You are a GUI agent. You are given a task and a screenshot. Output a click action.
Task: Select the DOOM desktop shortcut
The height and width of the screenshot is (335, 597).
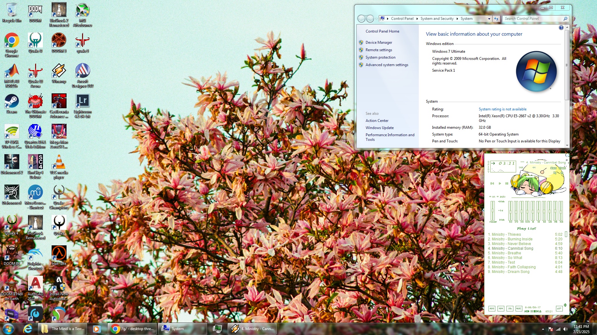tap(35, 12)
